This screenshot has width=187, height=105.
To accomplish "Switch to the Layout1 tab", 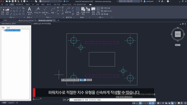I will [x=11, y=103].
